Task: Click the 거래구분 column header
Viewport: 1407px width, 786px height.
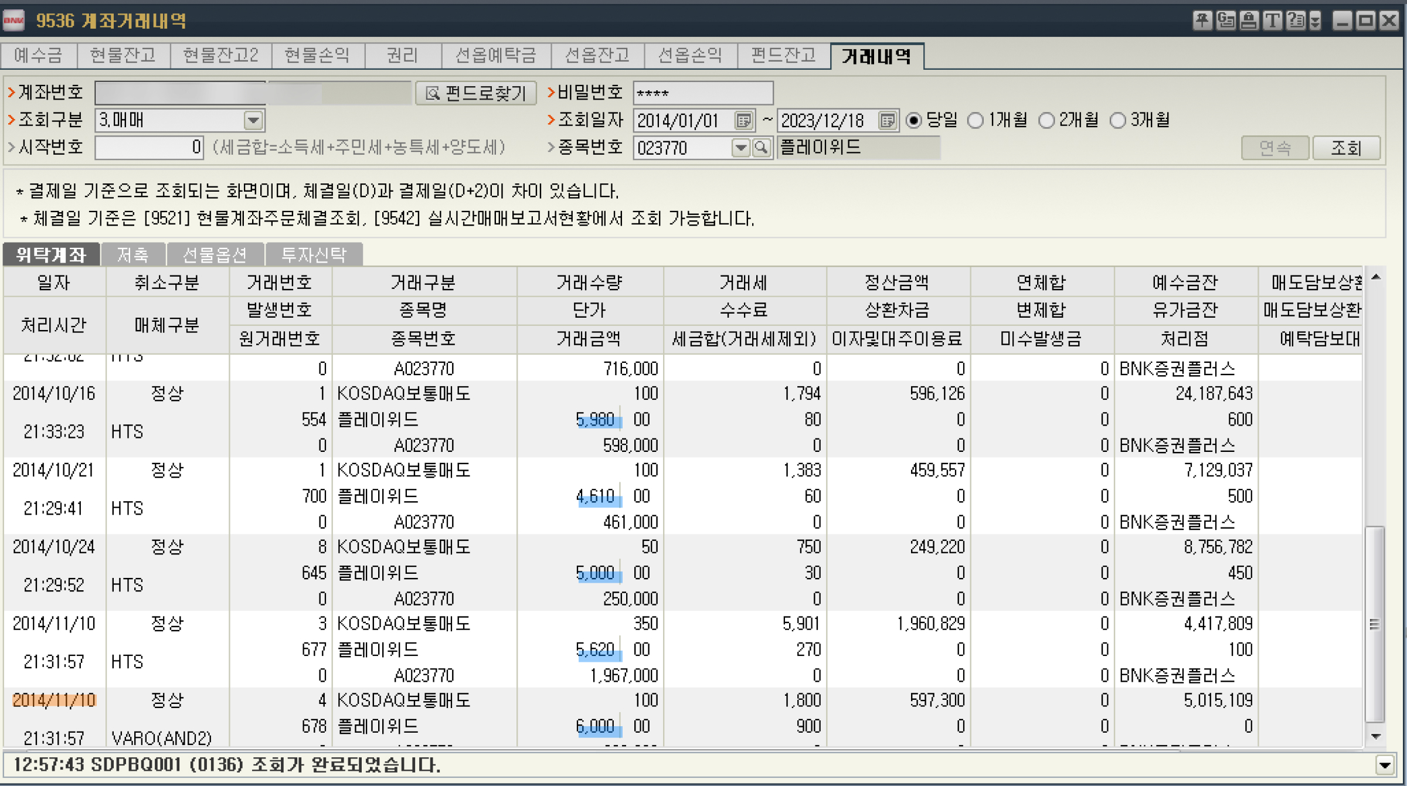Action: 423,283
